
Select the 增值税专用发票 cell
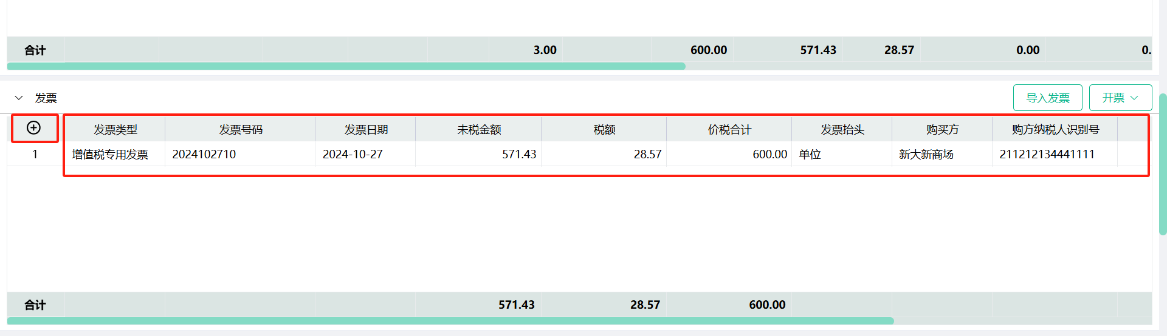click(115, 154)
